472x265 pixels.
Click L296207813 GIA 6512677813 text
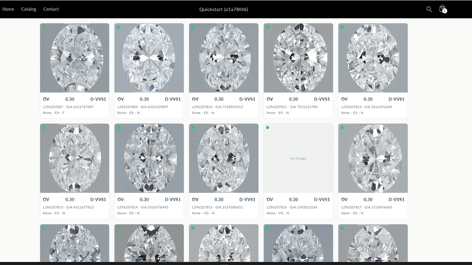[68, 208]
